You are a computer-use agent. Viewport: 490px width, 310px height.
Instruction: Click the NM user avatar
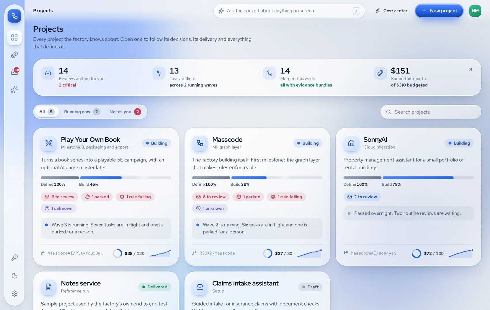click(475, 11)
